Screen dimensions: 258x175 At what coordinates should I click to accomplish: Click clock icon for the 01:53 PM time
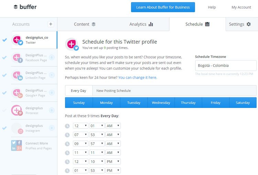tap(67, 171)
